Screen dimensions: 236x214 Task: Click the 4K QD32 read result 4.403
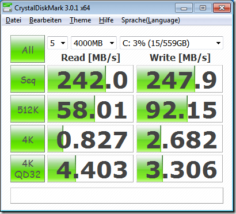click(90, 169)
